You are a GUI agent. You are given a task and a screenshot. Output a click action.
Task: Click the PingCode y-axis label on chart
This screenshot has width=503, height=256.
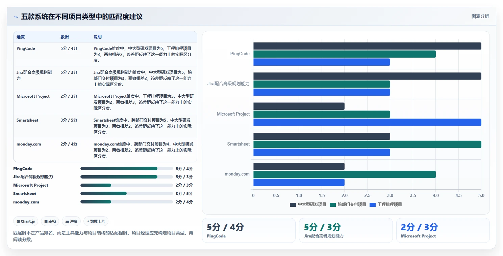point(240,54)
